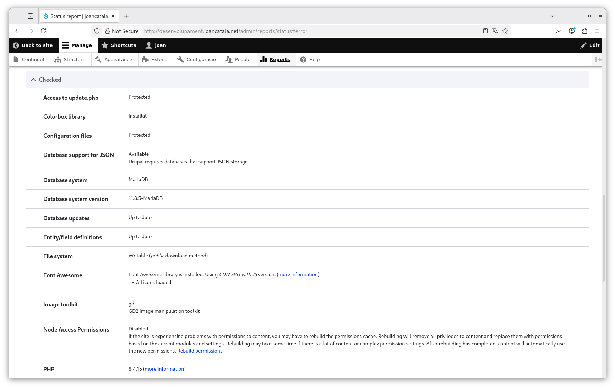The image size is (615, 388).
Task: Click the tracking protection shield icon
Action: pos(97,31)
